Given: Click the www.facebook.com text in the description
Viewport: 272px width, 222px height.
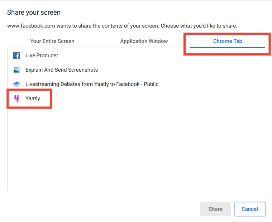Looking at the screenshot, I should coord(31,26).
